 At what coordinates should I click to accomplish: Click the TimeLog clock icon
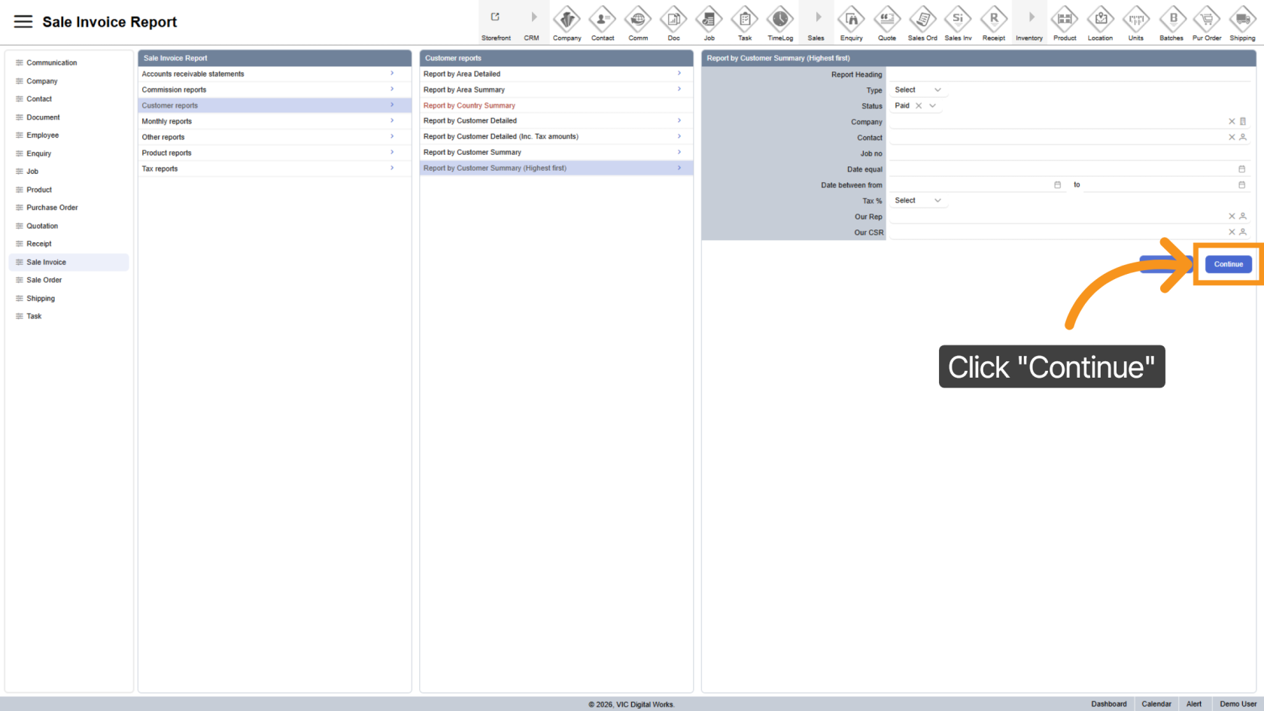(x=779, y=19)
